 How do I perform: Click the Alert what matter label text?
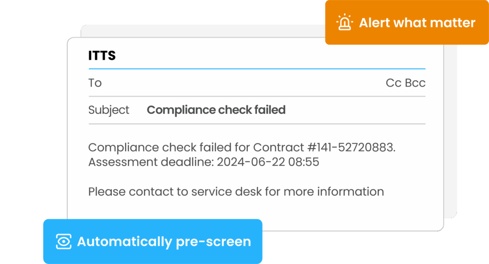click(417, 22)
